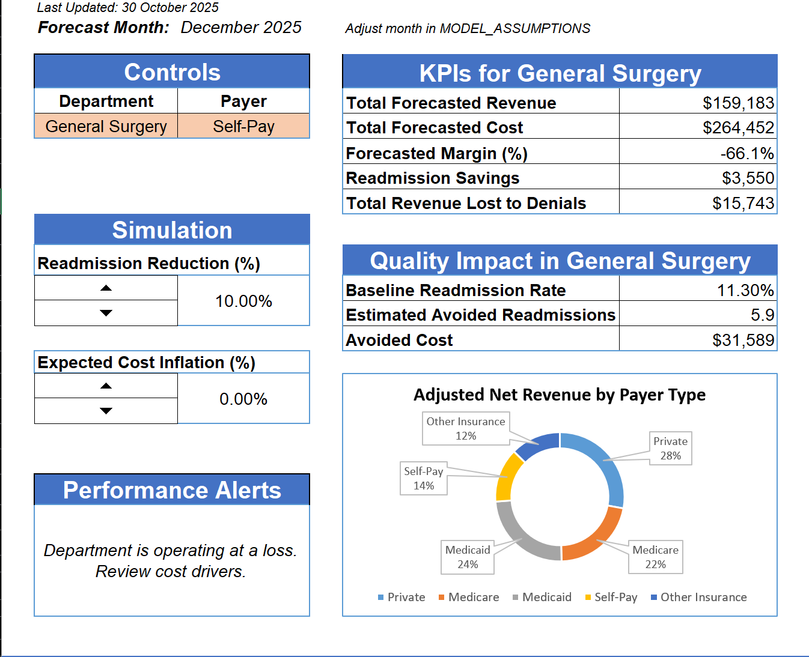Viewport: 809px width, 657px height.
Task: Click the December 2025 forecast month cell
Action: pos(241,28)
